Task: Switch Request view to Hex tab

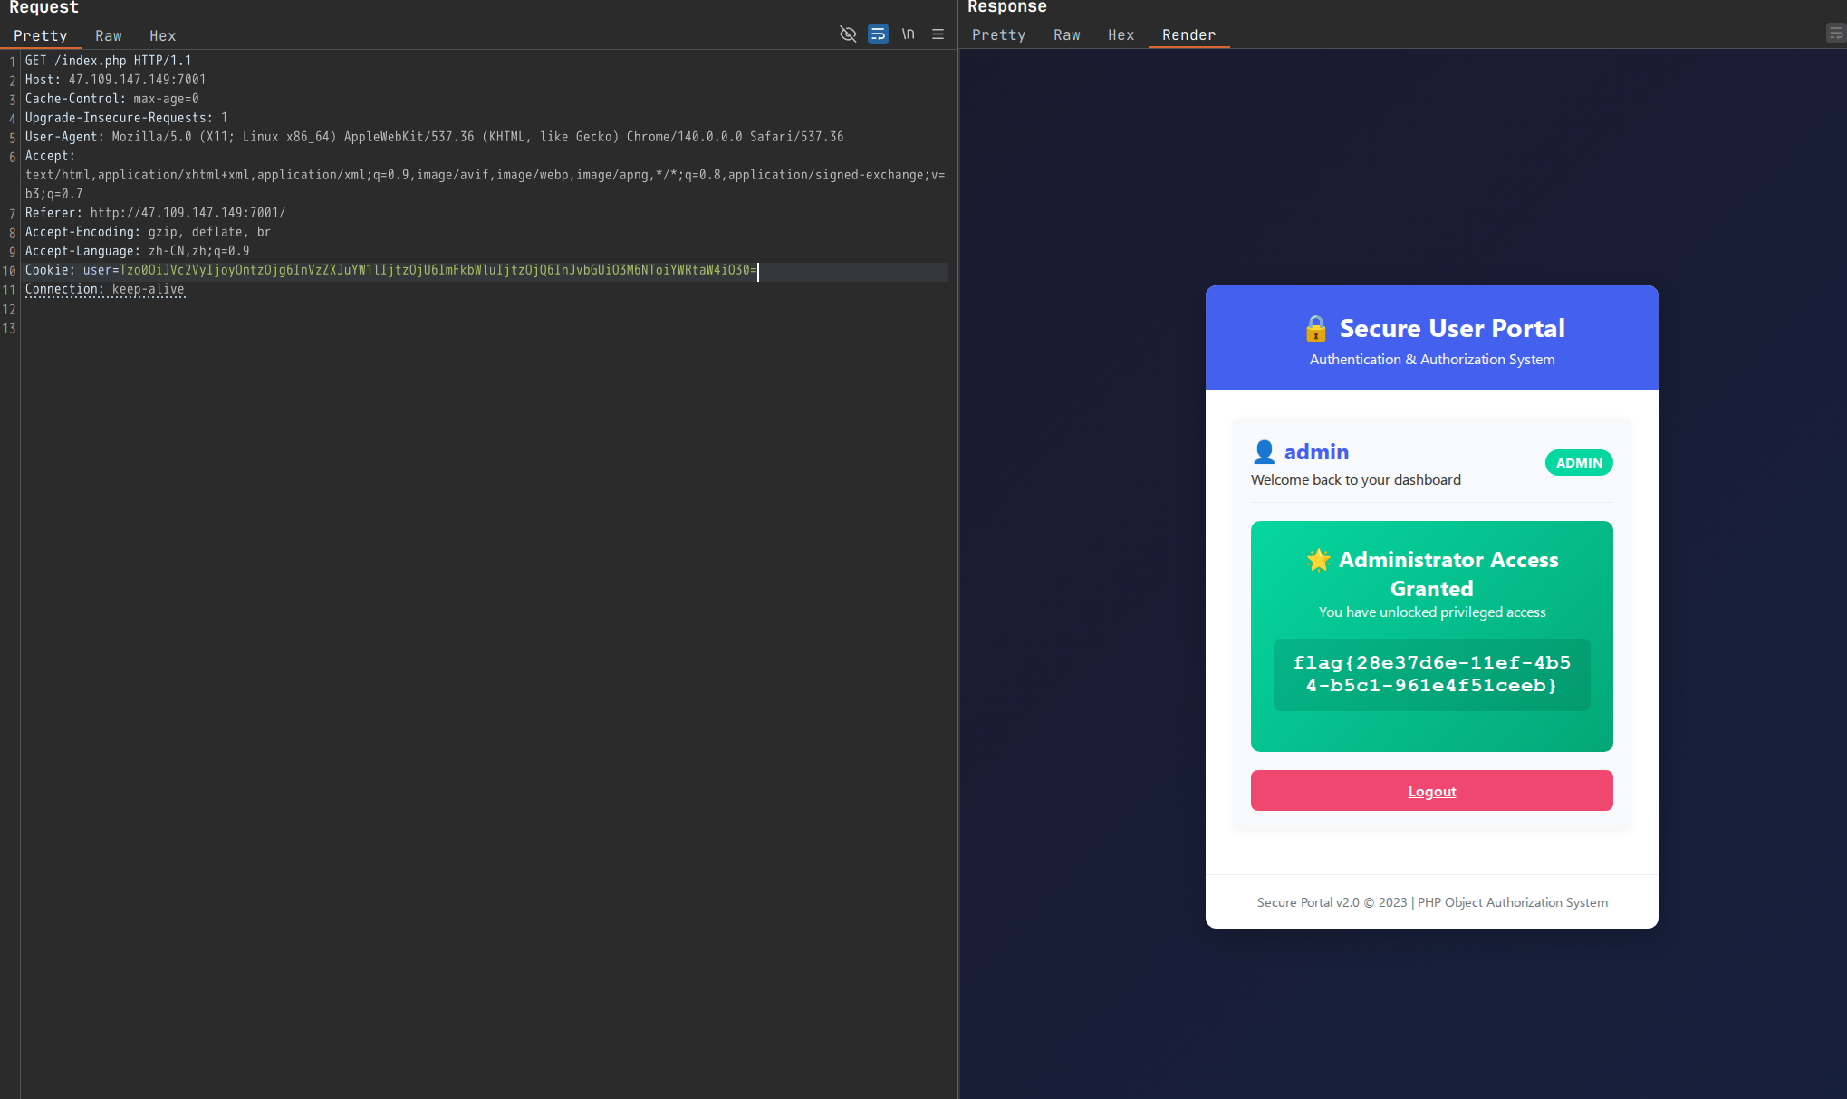Action: coord(162,36)
